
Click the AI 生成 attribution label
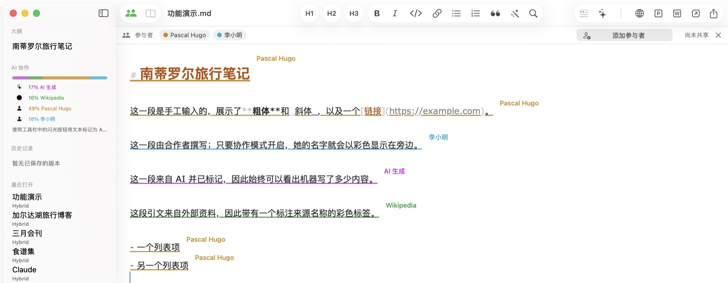(x=394, y=171)
